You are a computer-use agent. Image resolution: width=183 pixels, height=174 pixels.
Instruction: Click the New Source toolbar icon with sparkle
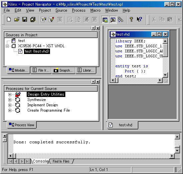pyautogui.click(x=43, y=19)
